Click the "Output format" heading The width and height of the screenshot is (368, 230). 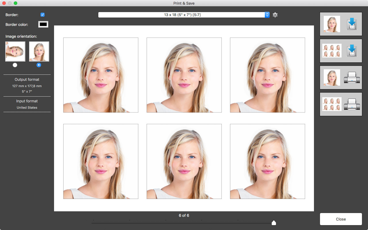[x=27, y=79]
